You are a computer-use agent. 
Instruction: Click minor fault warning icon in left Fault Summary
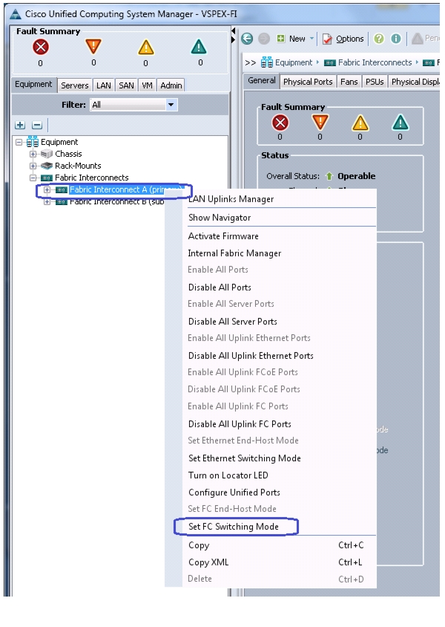pos(146,48)
